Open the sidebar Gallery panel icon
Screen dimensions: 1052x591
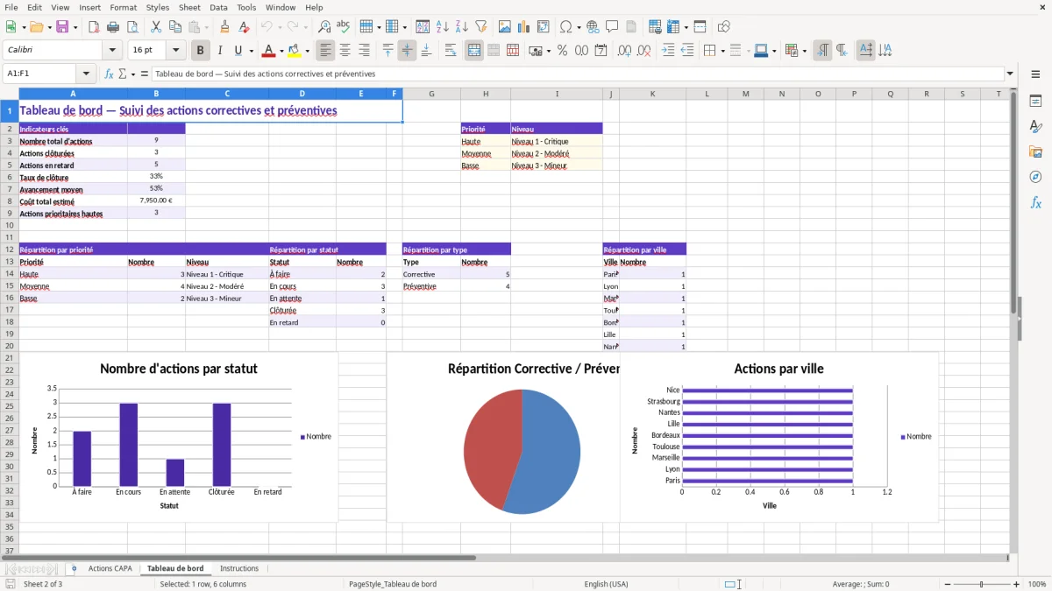coord(1035,152)
